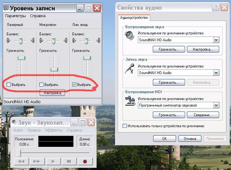This screenshot has width=231, height=170.
Task: Click the Stop button in Sound Recorder
Action: click(69, 161)
